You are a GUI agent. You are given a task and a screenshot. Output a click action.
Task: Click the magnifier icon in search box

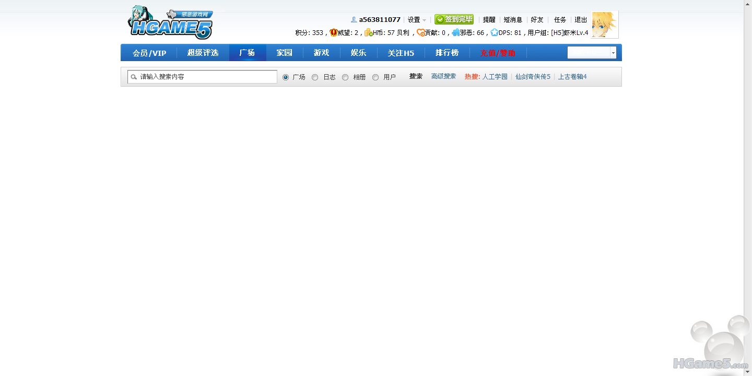tap(134, 77)
